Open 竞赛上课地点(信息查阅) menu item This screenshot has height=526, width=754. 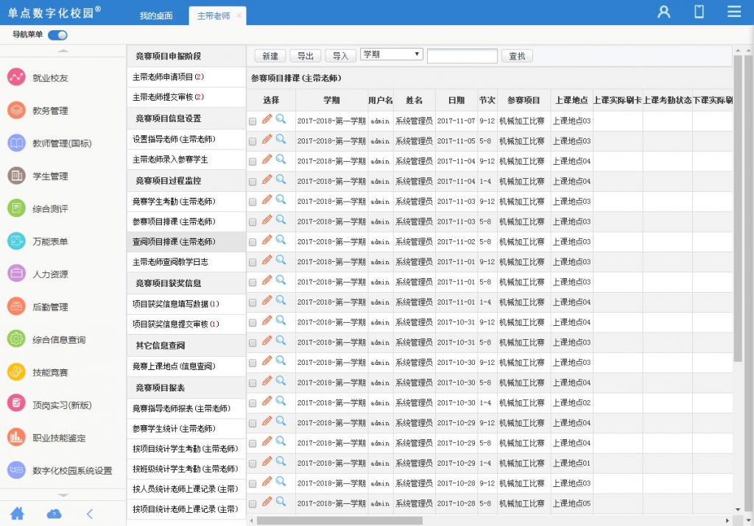pyautogui.click(x=186, y=366)
